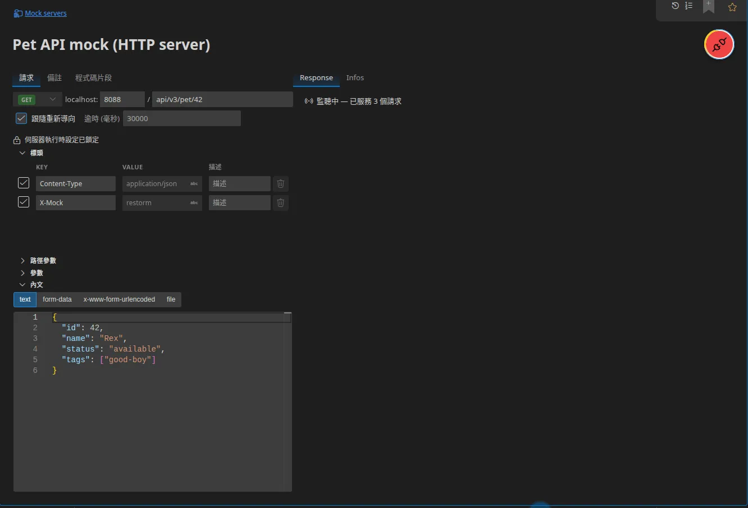Click the red plug disconnect button

tap(719, 44)
